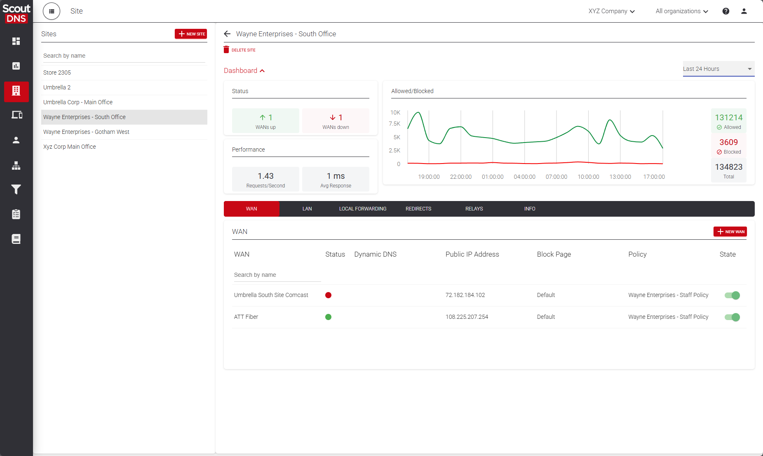The height and width of the screenshot is (456, 763).
Task: Click the red WANs down arrow
Action: coord(333,117)
